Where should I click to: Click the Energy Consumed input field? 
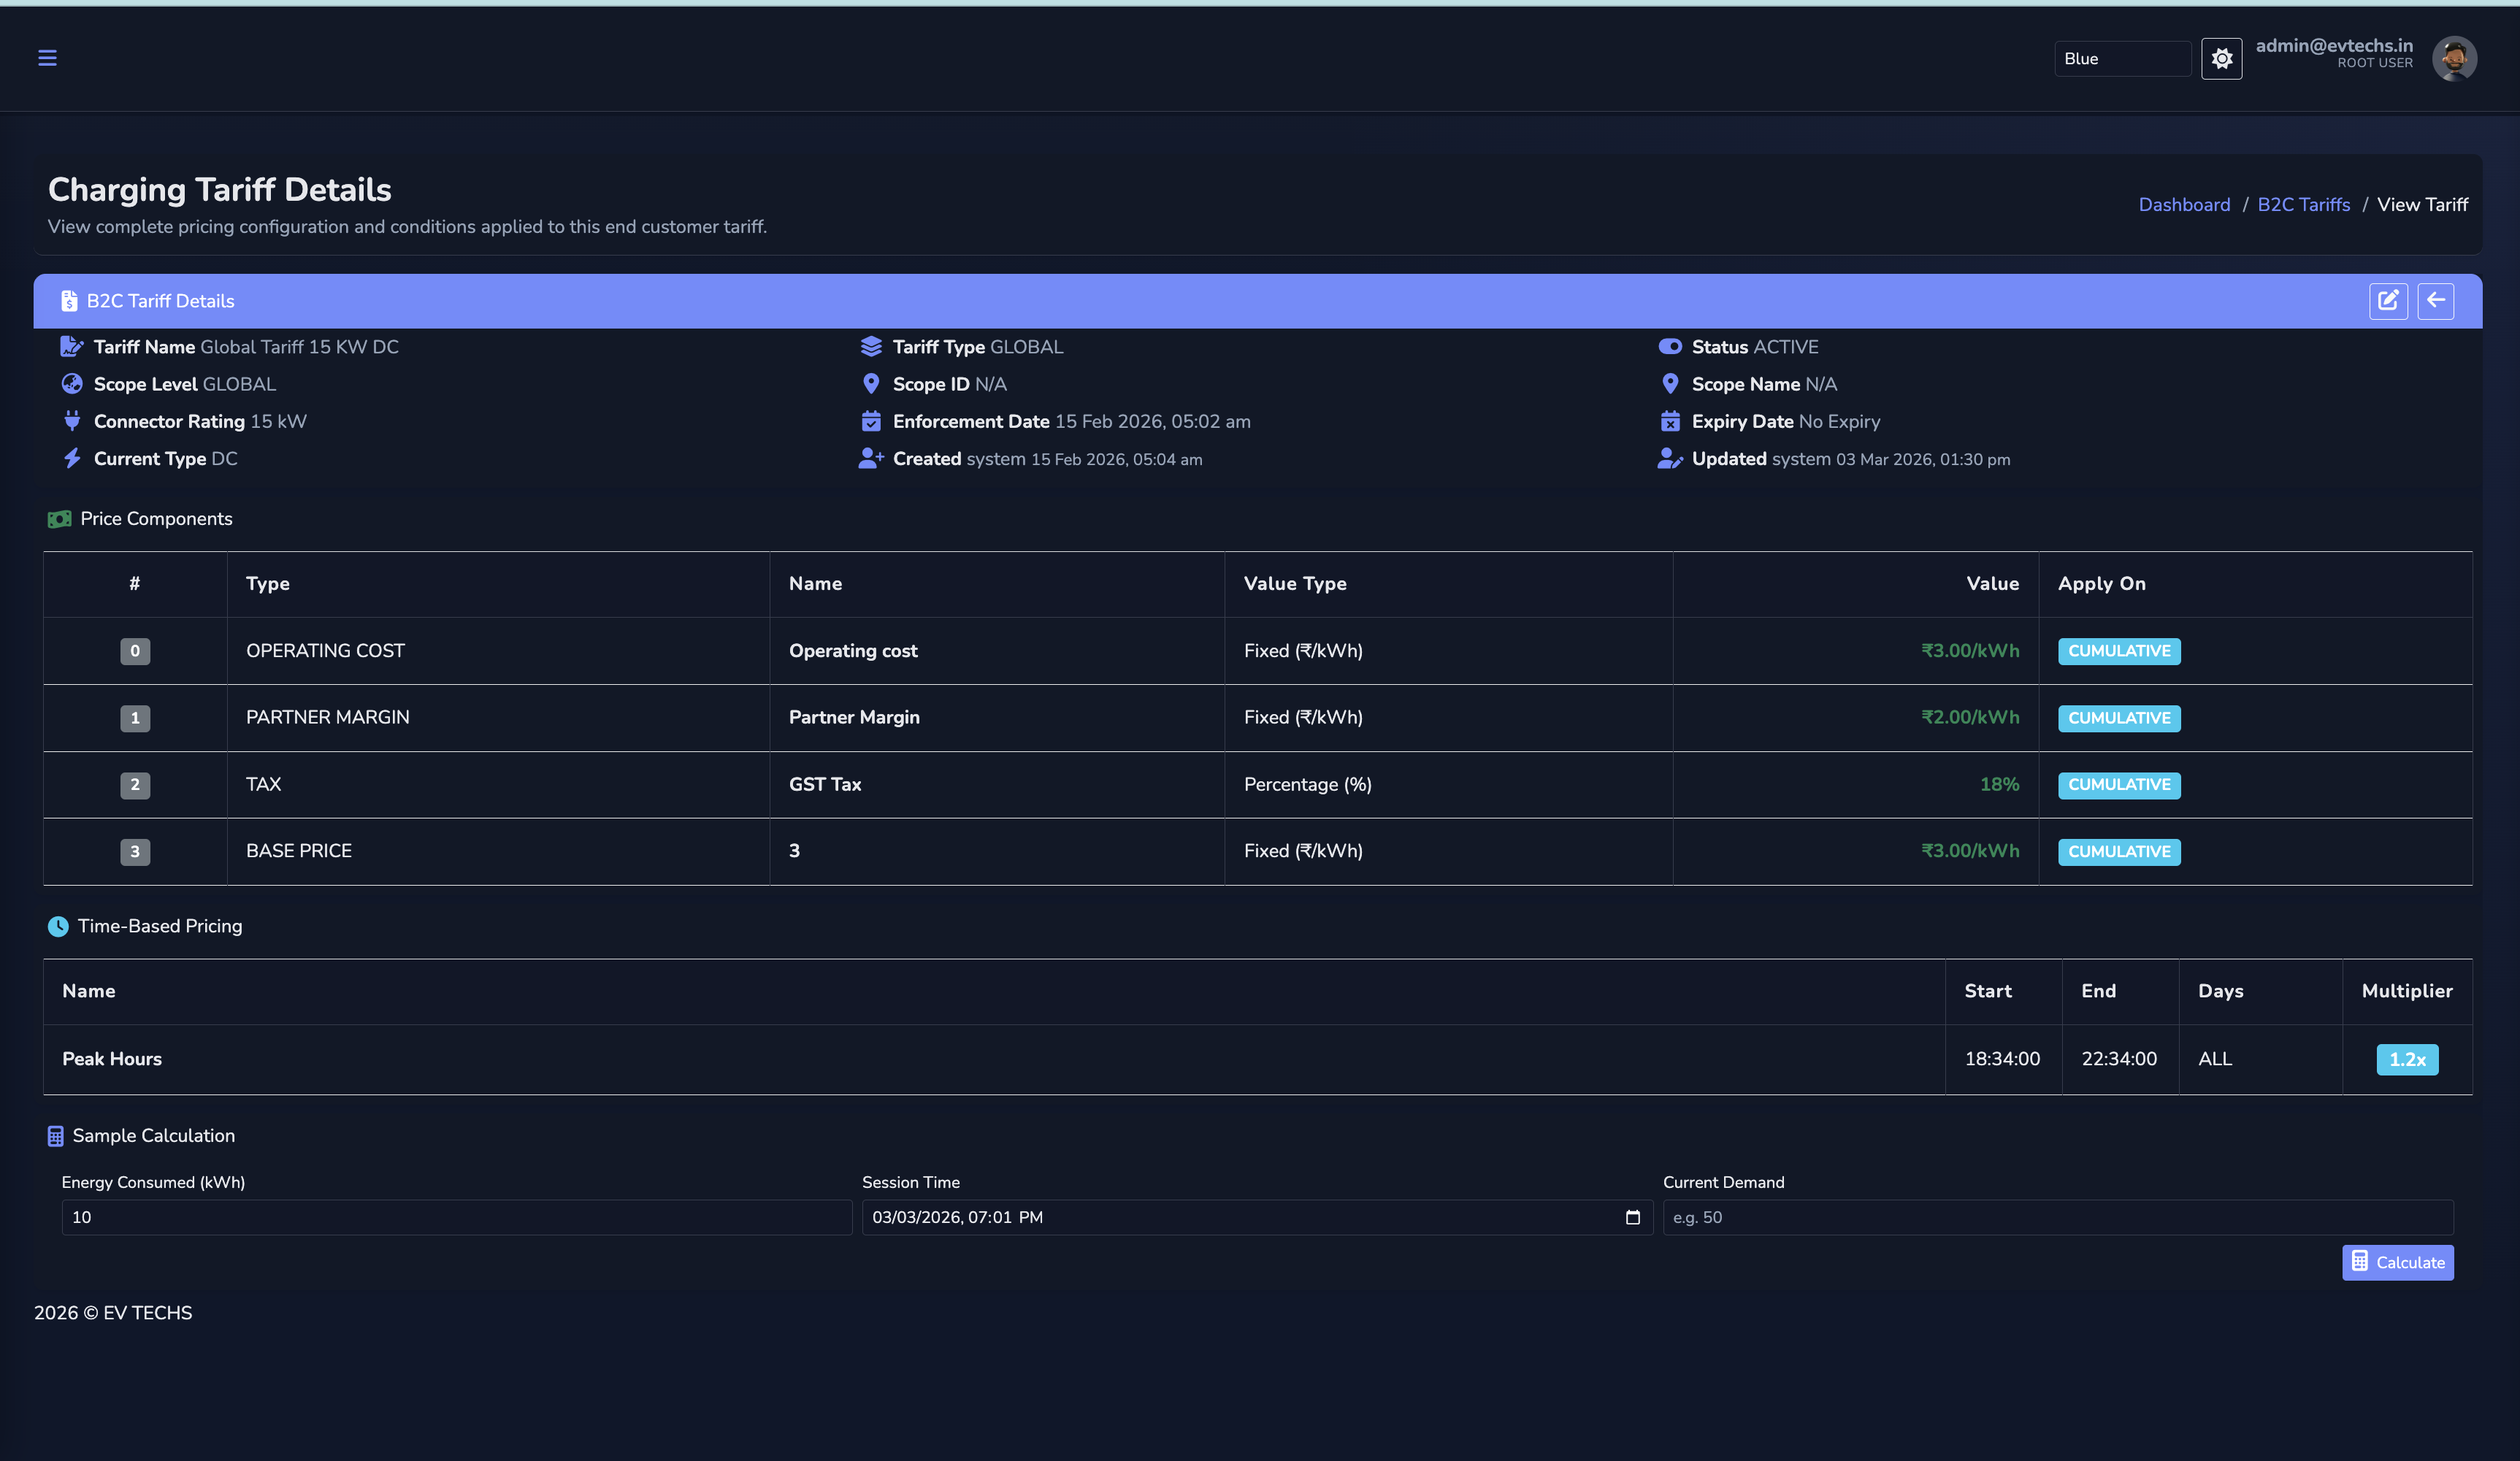456,1217
